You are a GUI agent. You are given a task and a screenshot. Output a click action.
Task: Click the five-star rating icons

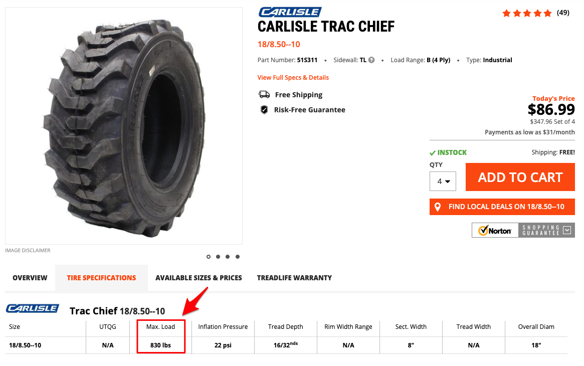pyautogui.click(x=527, y=13)
